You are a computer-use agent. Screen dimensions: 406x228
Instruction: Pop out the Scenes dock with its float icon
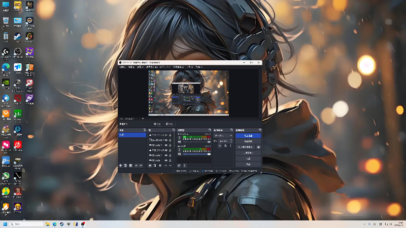tap(145, 130)
